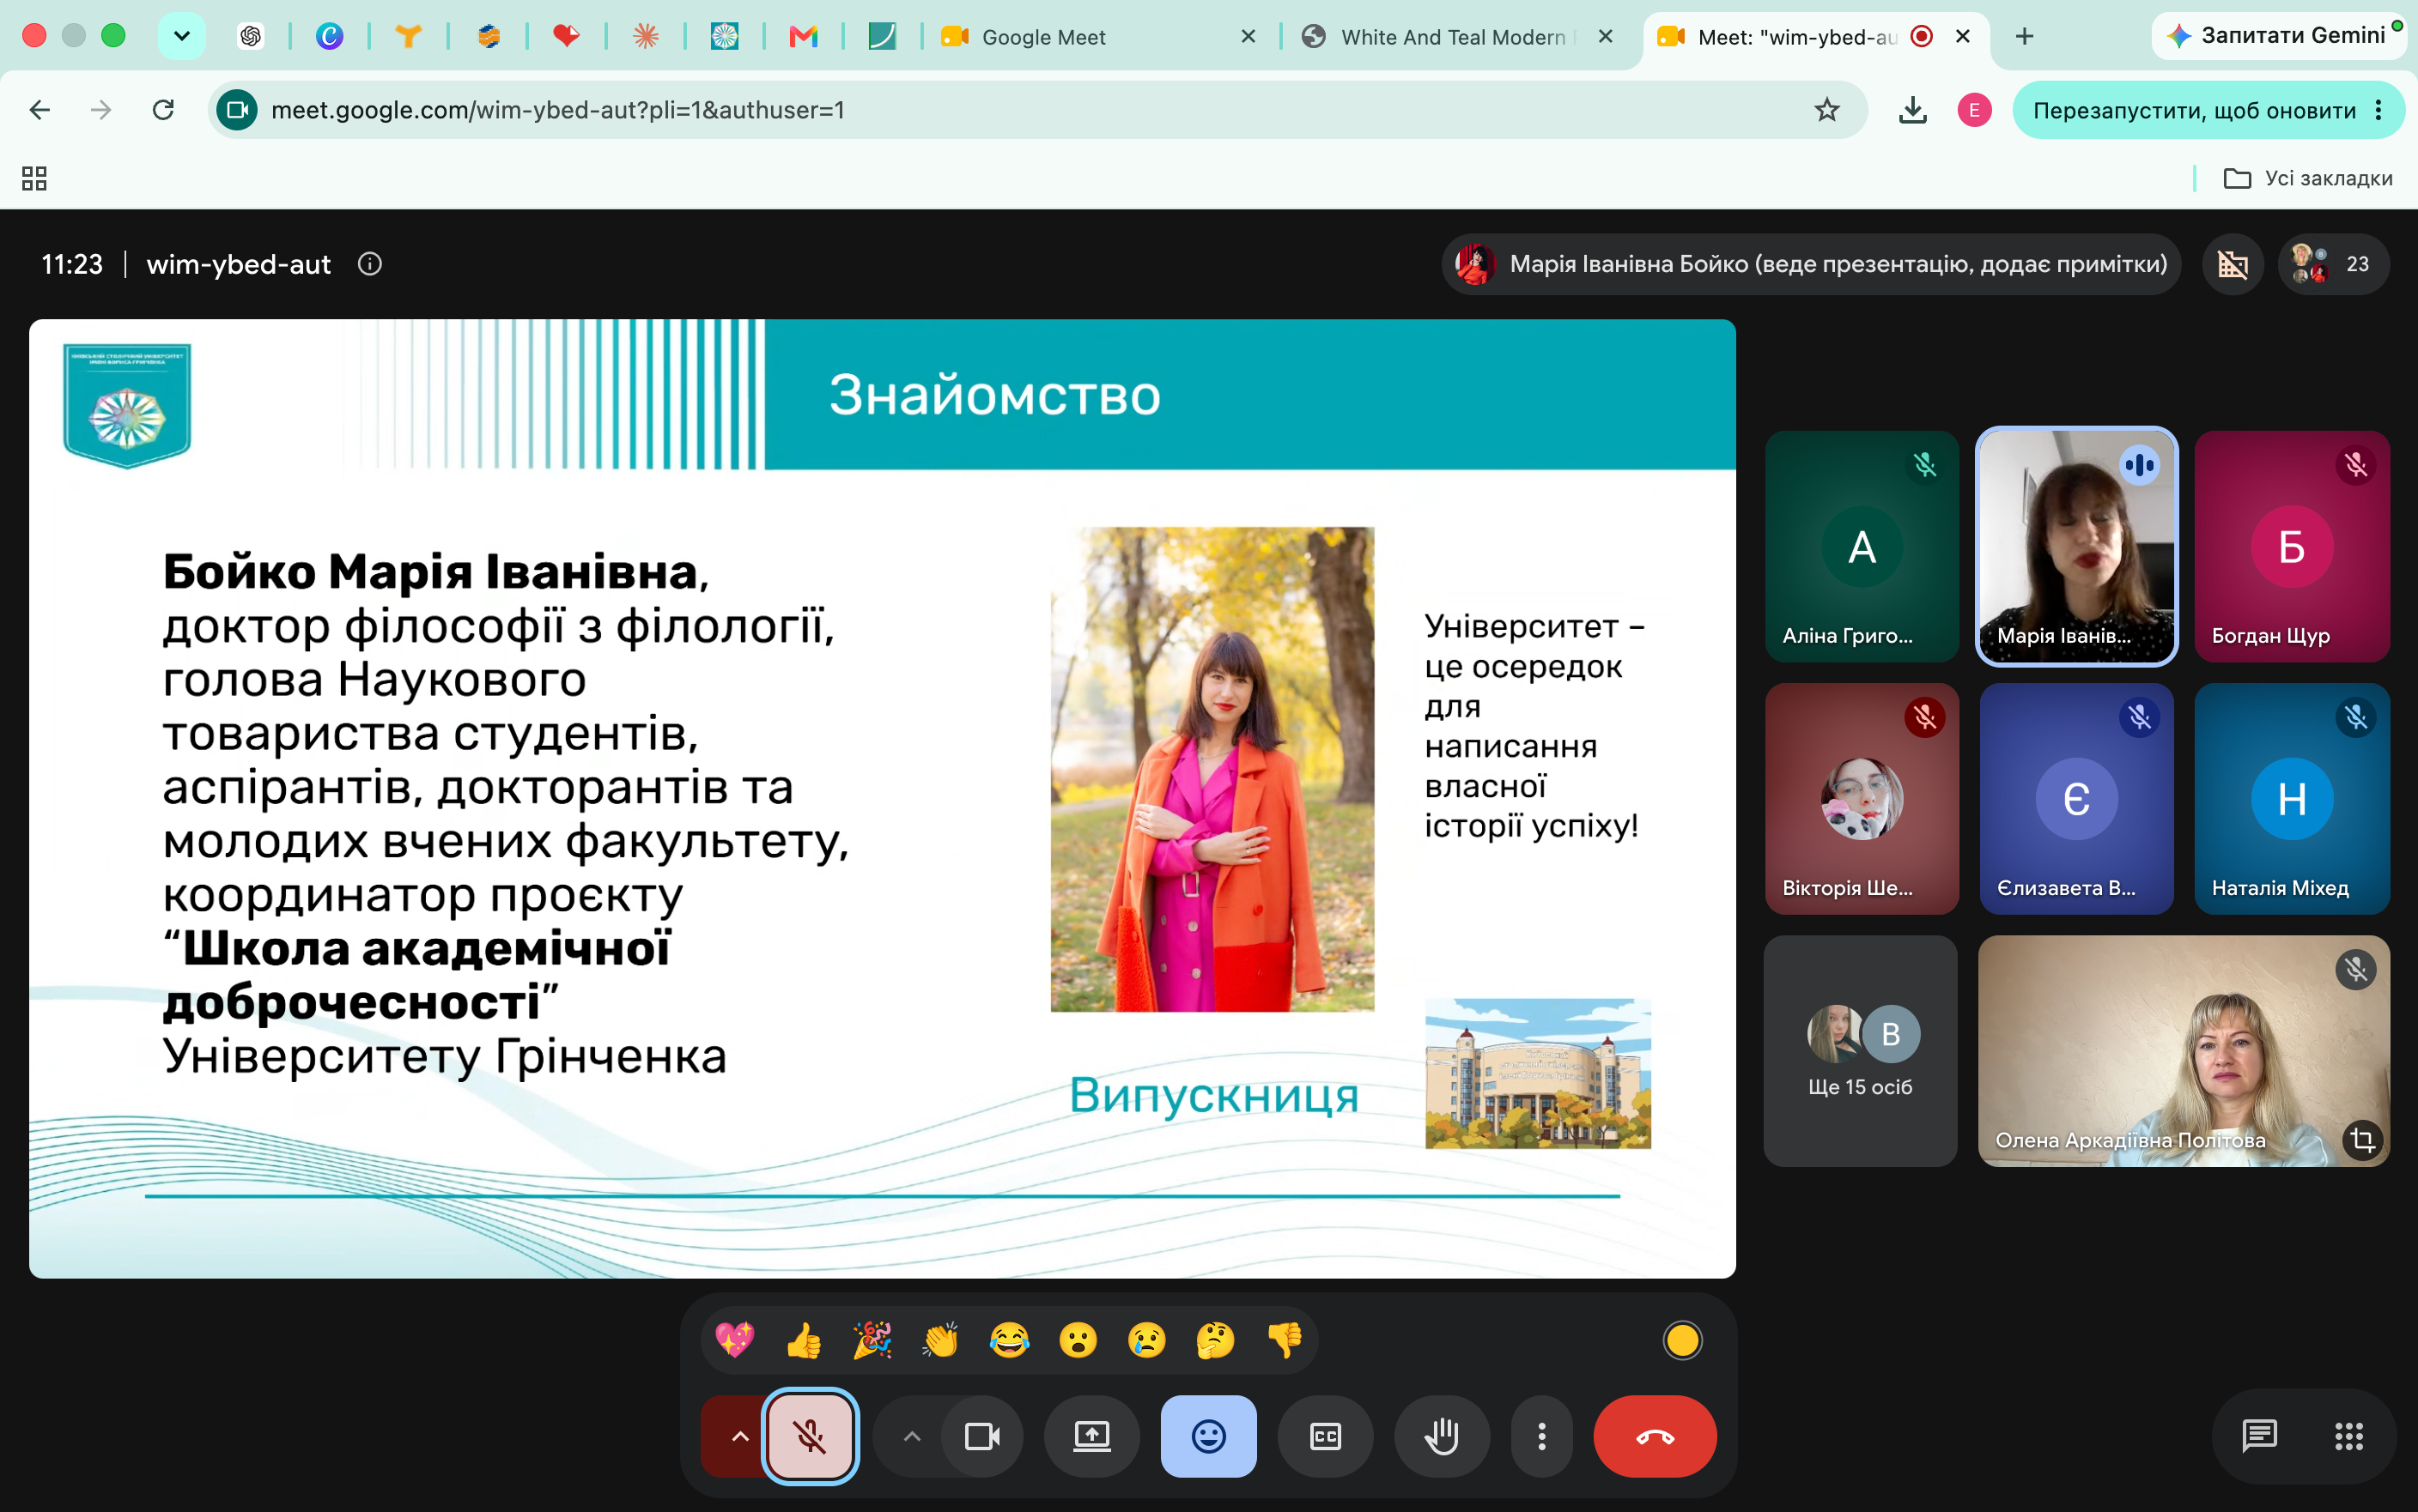The height and width of the screenshot is (1512, 2418).
Task: Send the party popper reaction
Action: tap(872, 1340)
